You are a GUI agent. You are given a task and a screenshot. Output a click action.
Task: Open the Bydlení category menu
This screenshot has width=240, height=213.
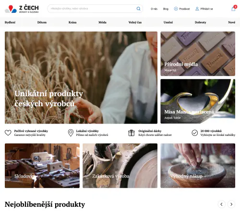[10, 22]
